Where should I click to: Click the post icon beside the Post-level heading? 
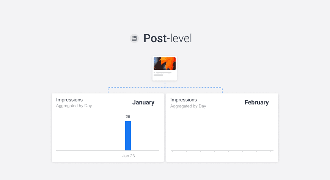click(x=134, y=38)
